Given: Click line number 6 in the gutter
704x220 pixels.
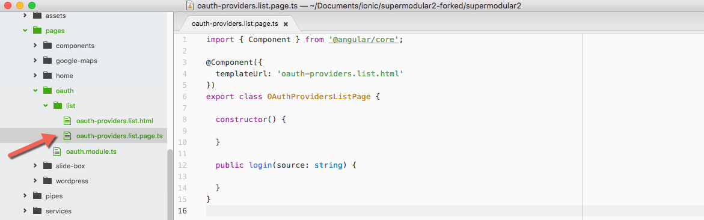Looking at the screenshot, I should pos(185,97).
